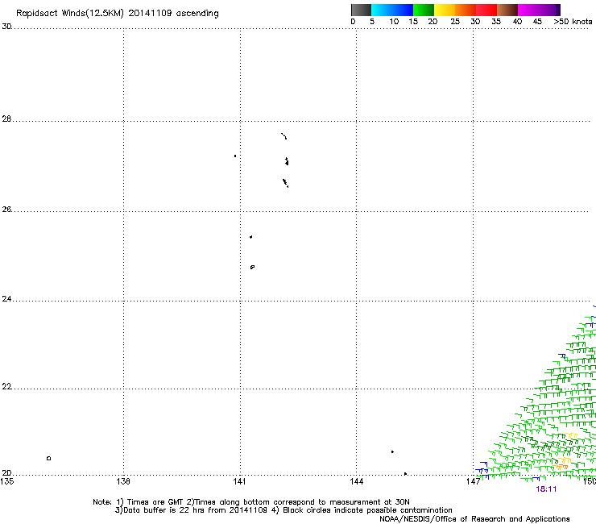
Task: Click the green 15-20 knots color band
Action: [424, 10]
